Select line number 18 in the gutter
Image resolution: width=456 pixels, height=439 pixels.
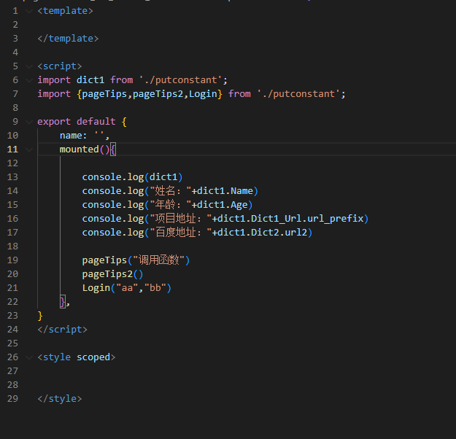(x=12, y=246)
